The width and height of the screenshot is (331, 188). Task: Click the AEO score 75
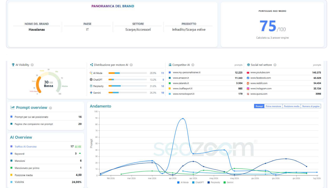(268, 26)
